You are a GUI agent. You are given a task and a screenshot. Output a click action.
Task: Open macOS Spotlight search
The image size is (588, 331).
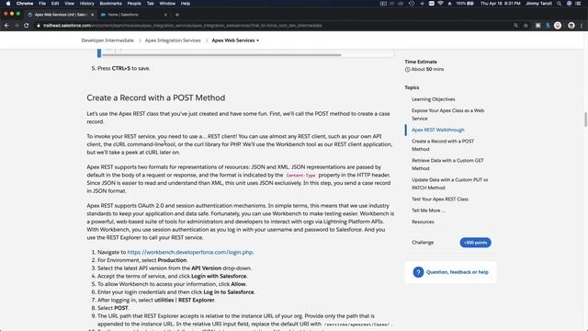tap(560, 4)
